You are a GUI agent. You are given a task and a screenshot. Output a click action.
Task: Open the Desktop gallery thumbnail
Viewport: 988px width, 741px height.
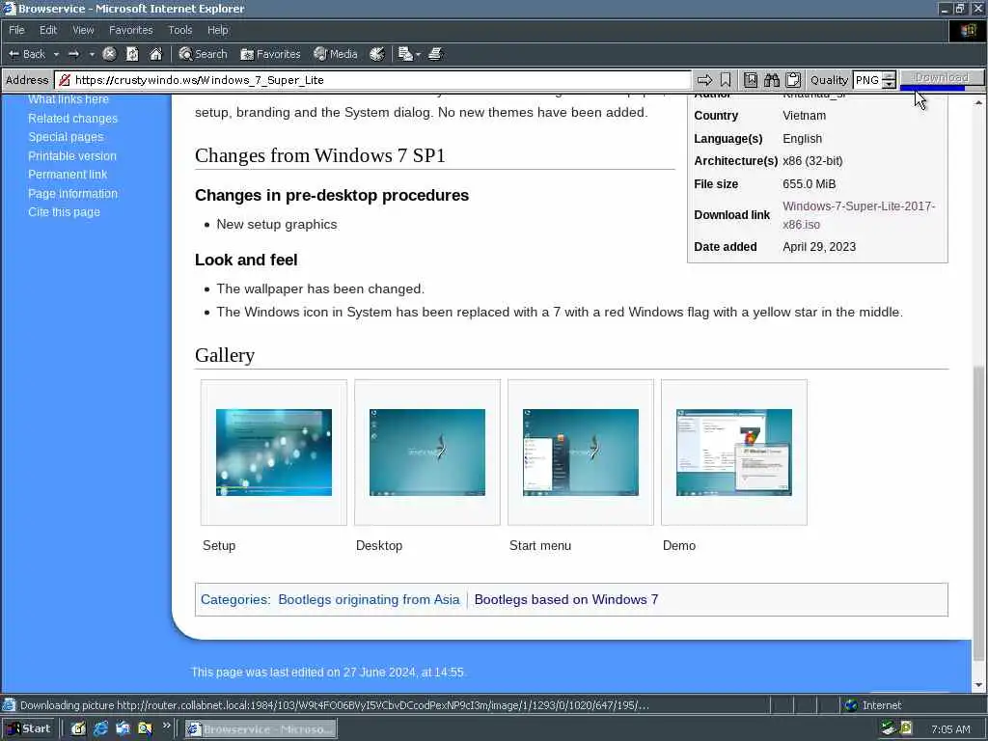coord(427,453)
